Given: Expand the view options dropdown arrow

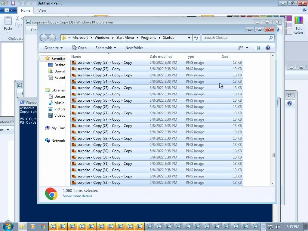Looking at the screenshot, I should click(247, 48).
